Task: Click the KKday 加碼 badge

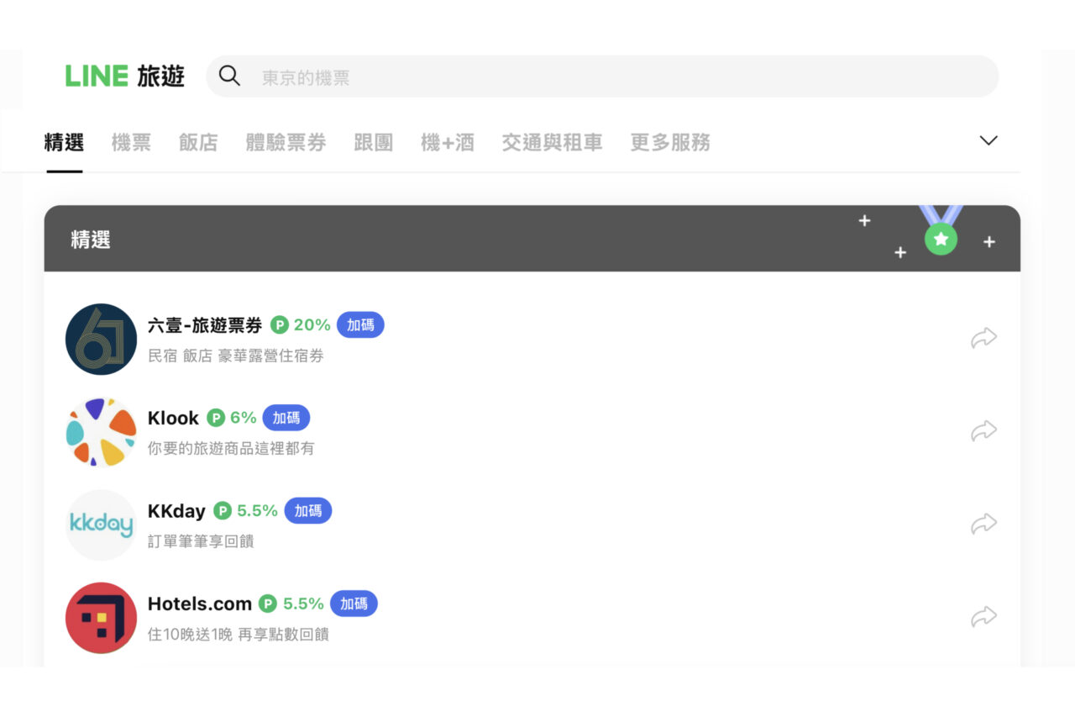Action: point(308,510)
